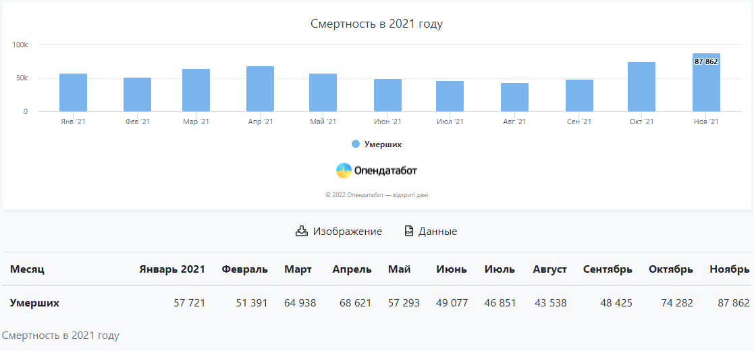This screenshot has width=754, height=351.
Task: Select the May 2021 bar
Action: (x=323, y=93)
